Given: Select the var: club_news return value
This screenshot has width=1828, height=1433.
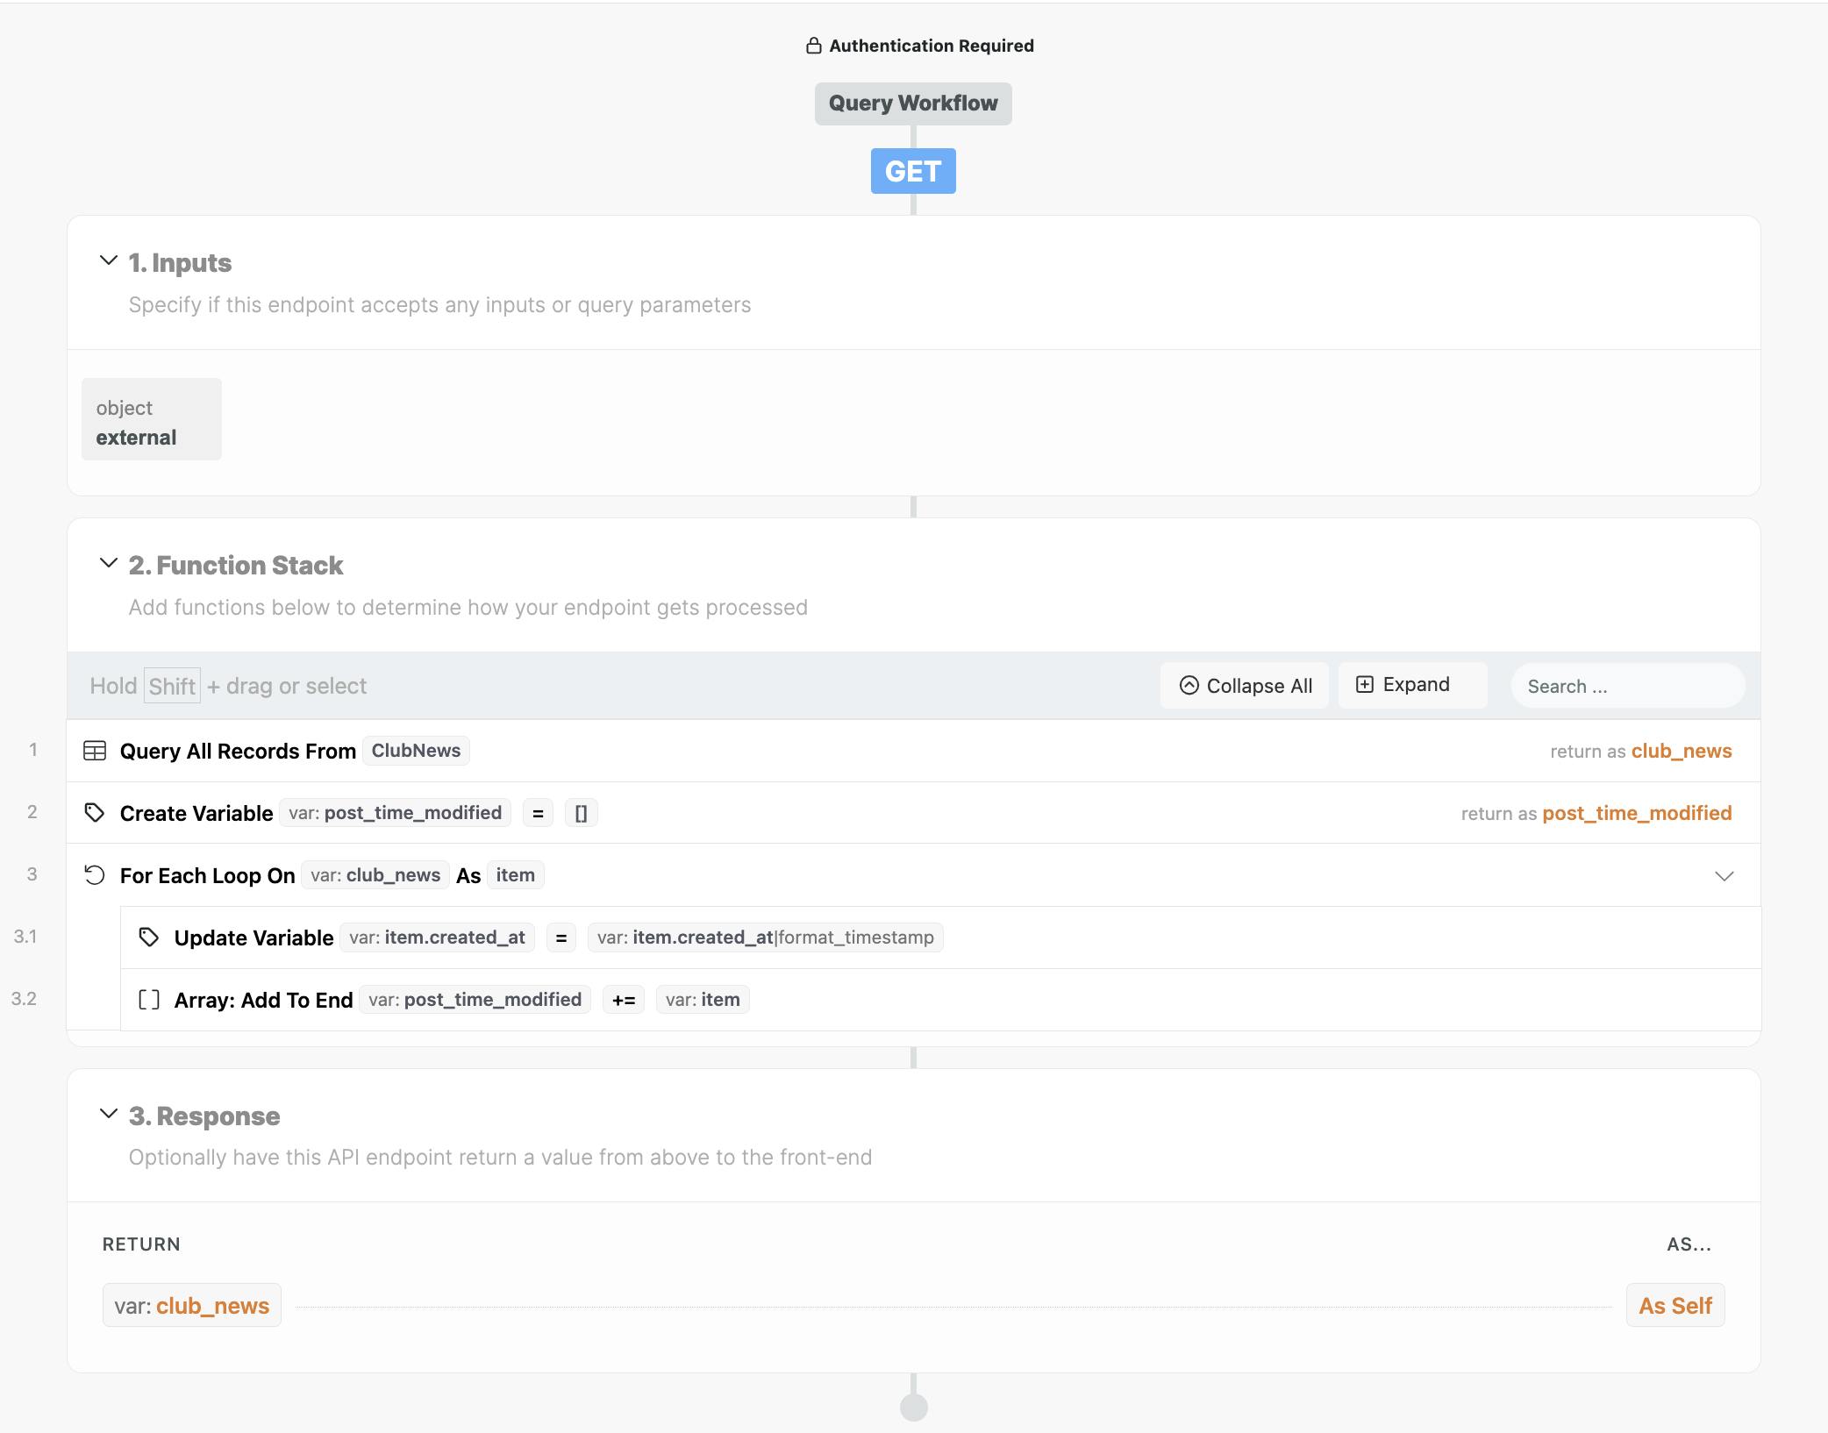Looking at the screenshot, I should coord(192,1306).
